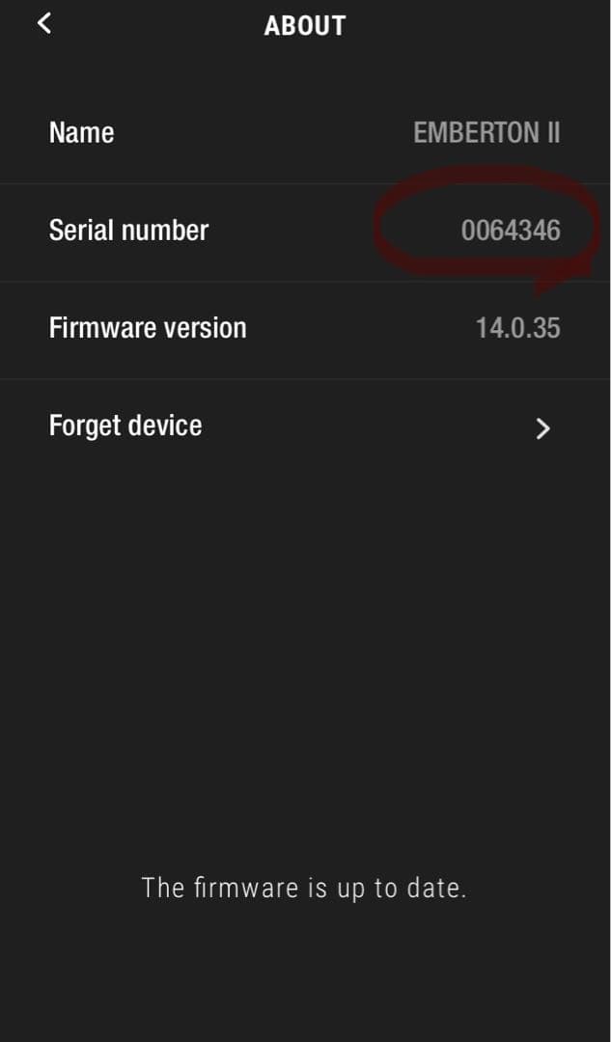Select the Serial number label
611x1042 pixels.
(x=128, y=230)
